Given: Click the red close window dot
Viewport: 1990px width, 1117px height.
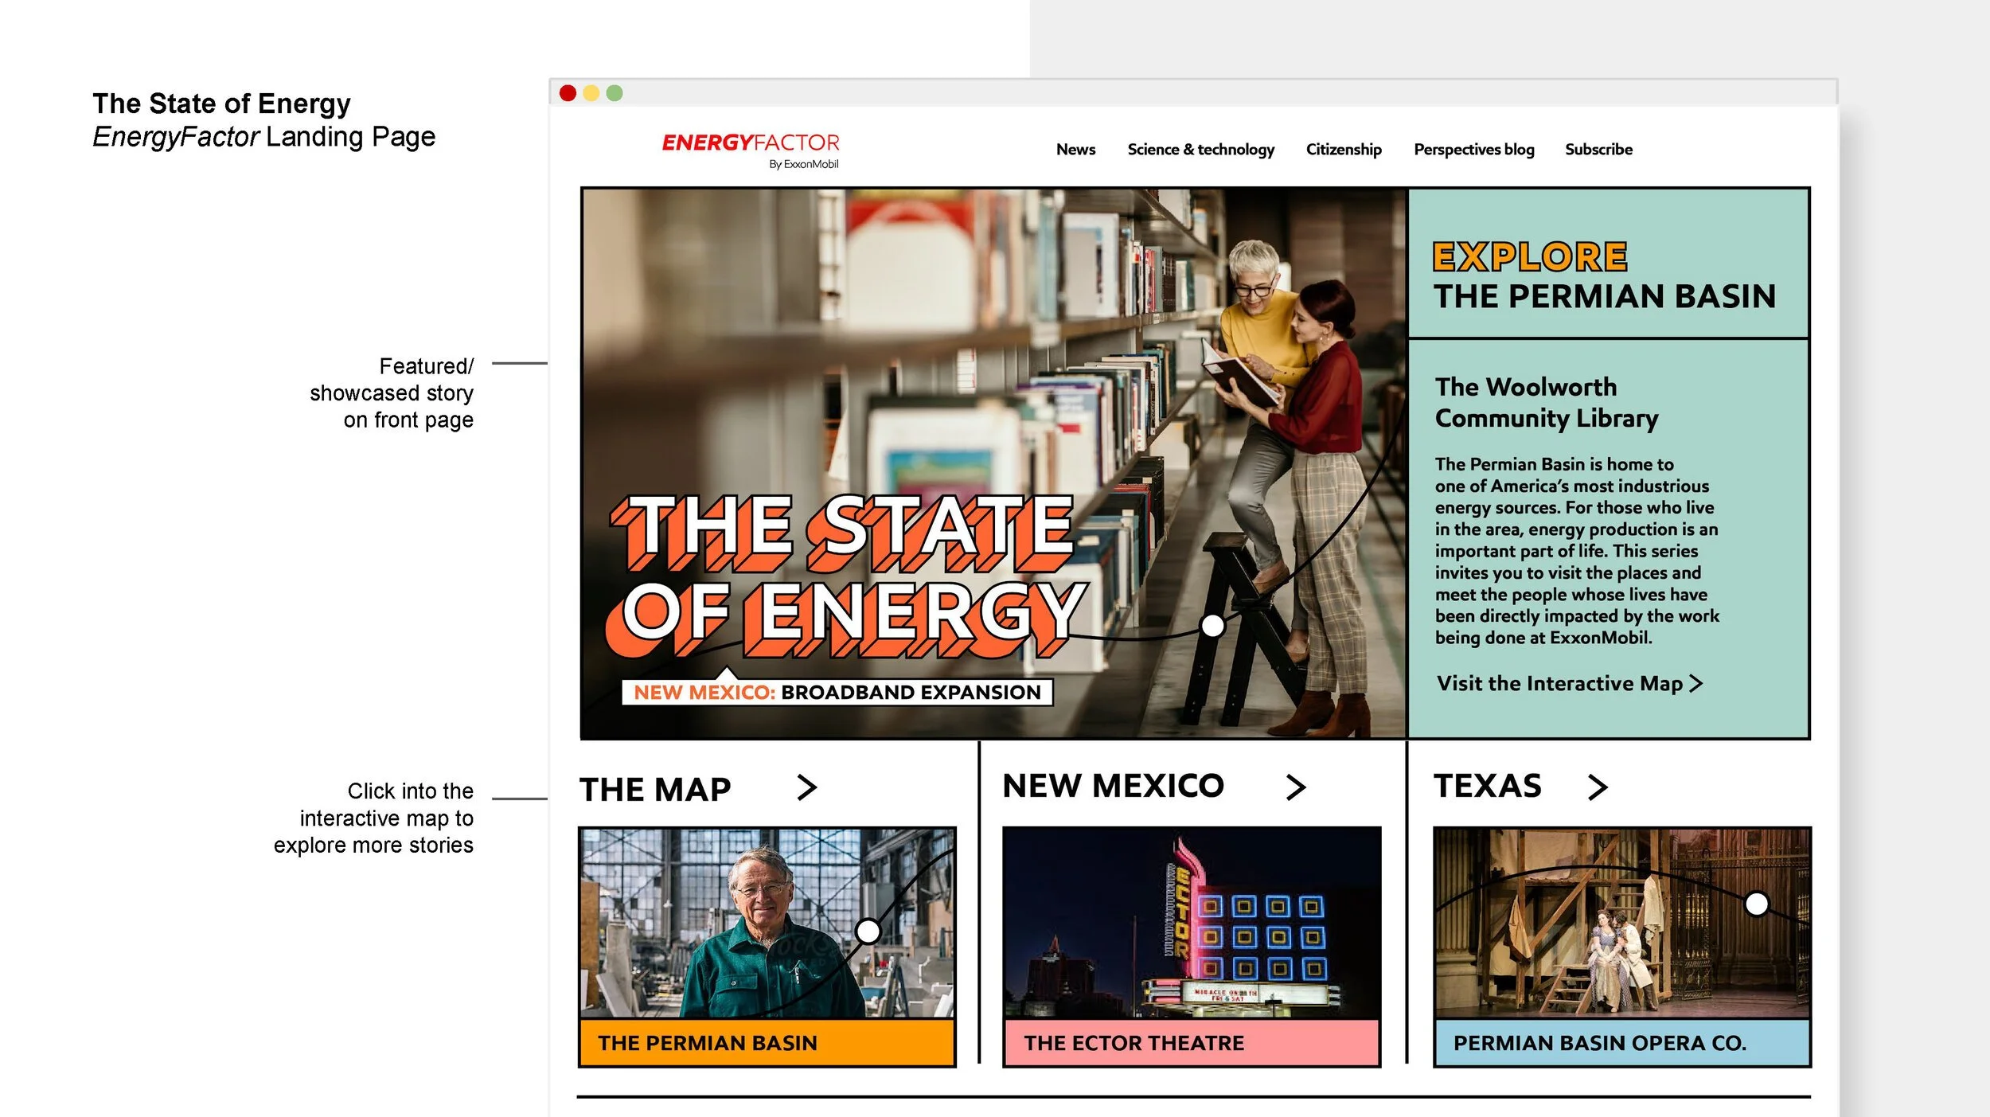Looking at the screenshot, I should pyautogui.click(x=568, y=93).
